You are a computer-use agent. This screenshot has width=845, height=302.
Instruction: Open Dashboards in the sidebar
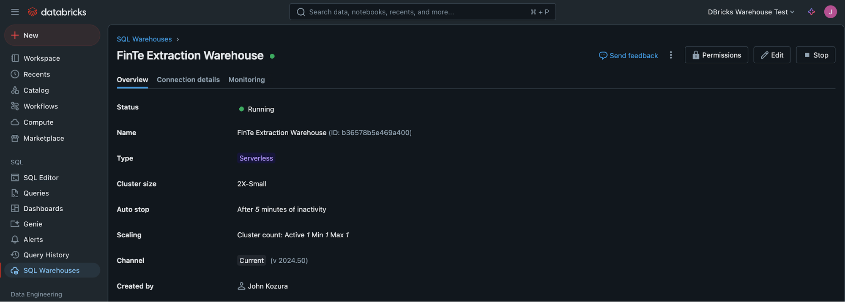[43, 209]
